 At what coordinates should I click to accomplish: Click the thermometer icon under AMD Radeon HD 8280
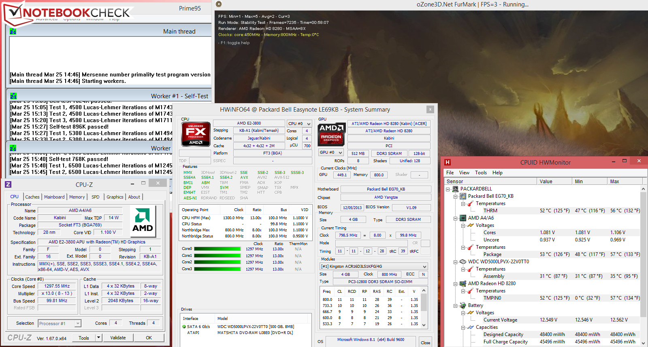click(471, 291)
